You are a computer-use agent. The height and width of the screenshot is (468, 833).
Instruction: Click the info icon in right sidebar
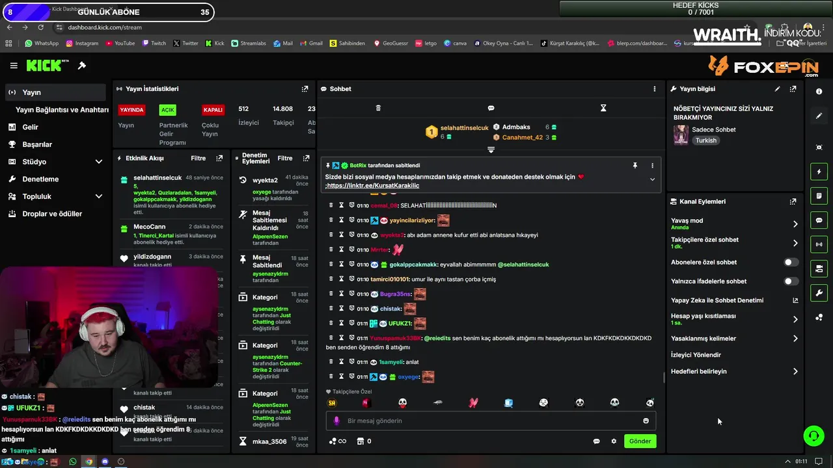coord(819,92)
